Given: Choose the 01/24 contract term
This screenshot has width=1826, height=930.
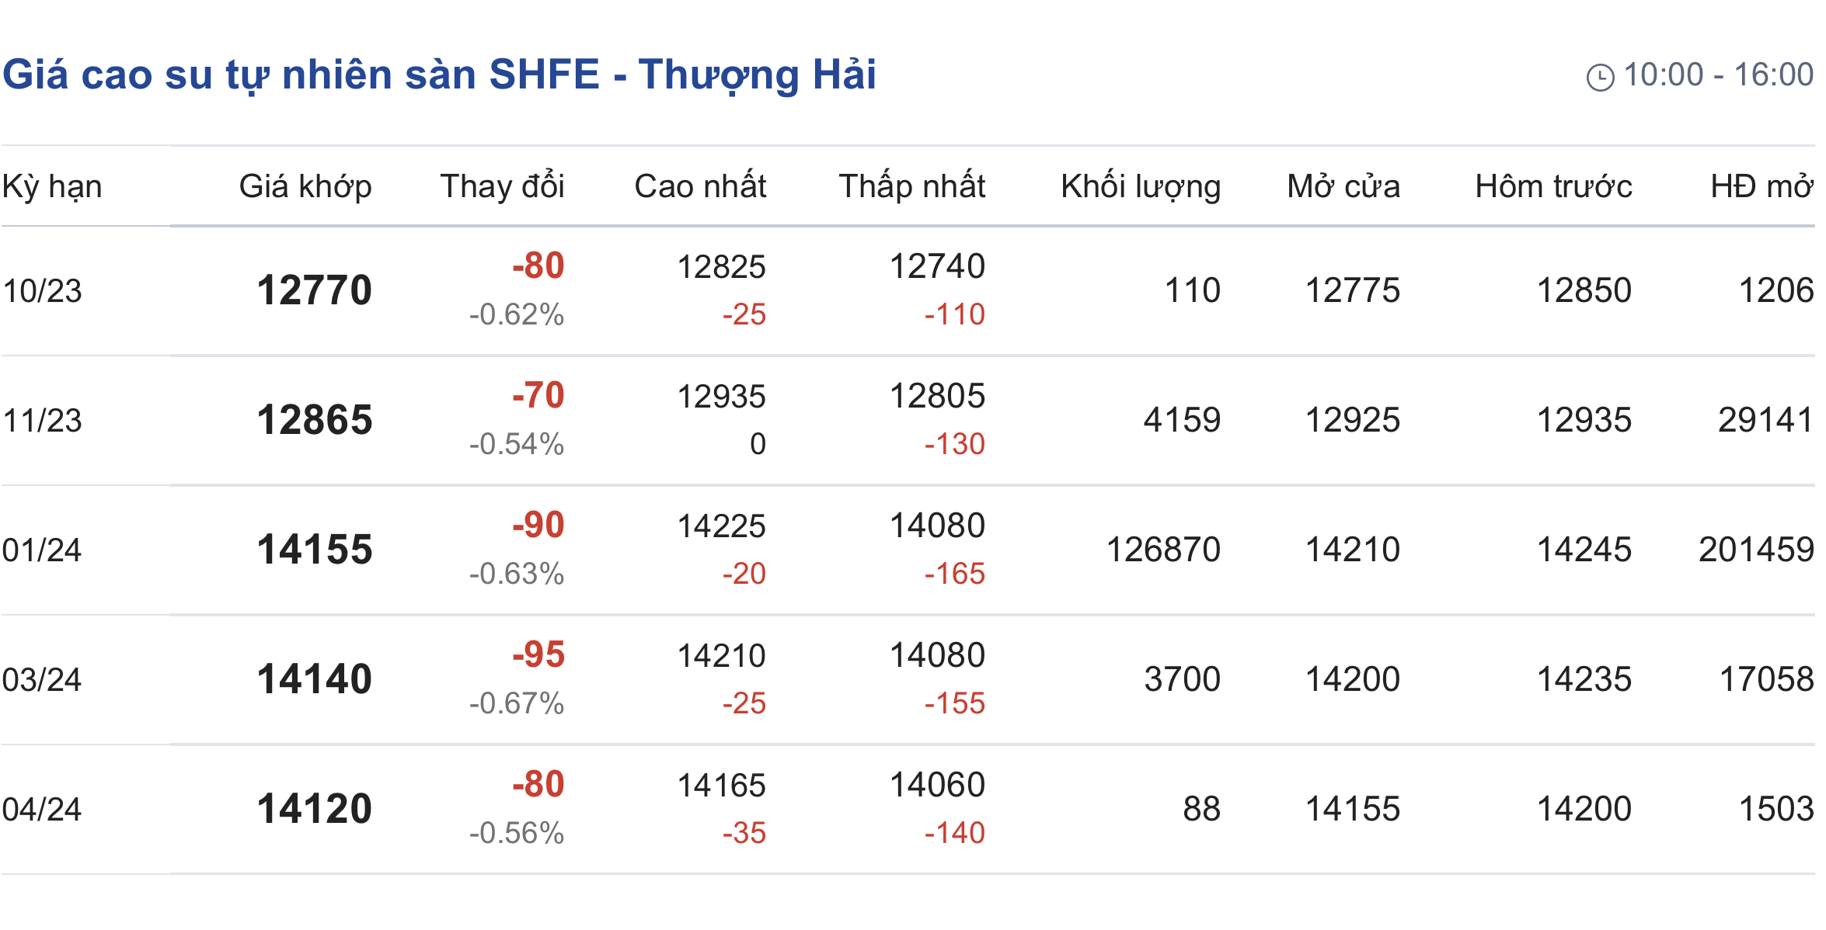Looking at the screenshot, I should click(x=42, y=550).
